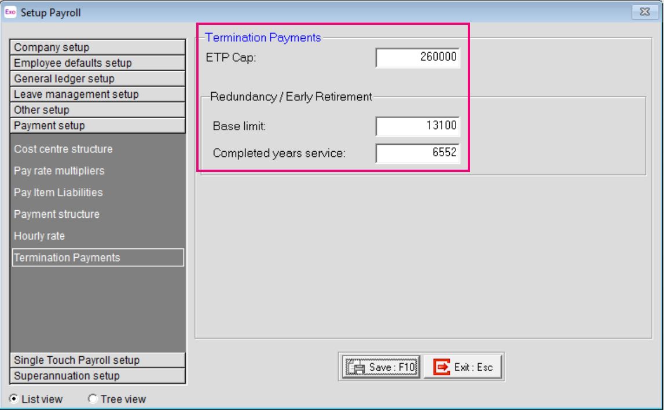Click the Exit Esc button
This screenshot has width=664, height=410.
pyautogui.click(x=463, y=367)
